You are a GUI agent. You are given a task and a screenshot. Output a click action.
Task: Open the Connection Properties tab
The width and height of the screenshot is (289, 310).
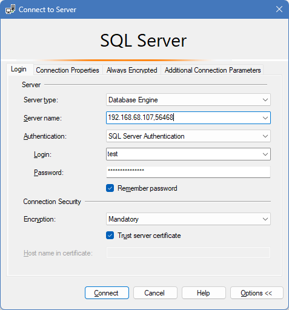(67, 70)
